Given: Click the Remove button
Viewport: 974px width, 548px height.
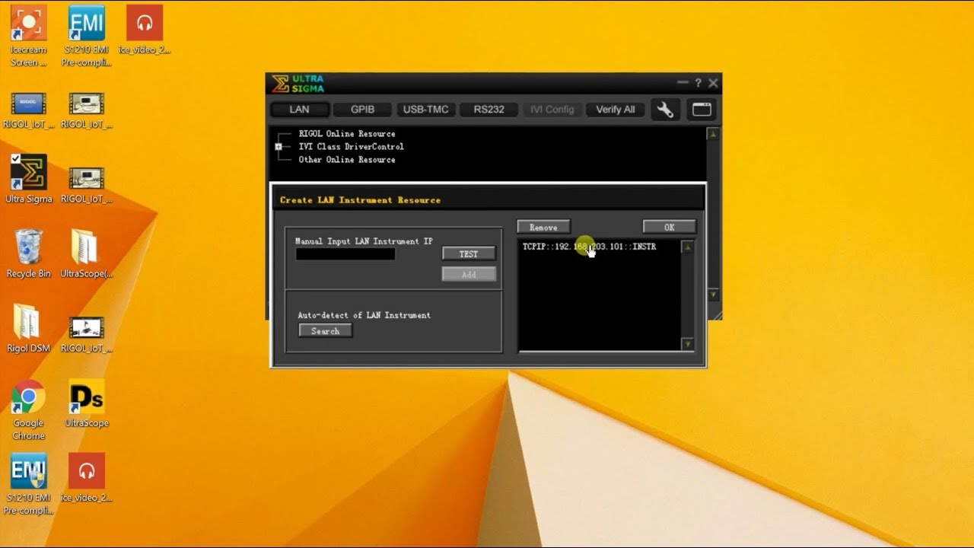Looking at the screenshot, I should [x=543, y=227].
